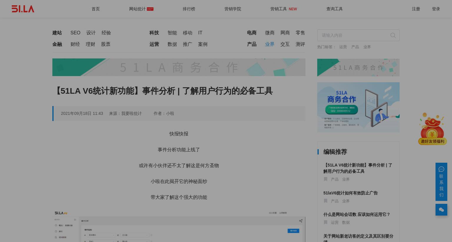Select 运营 category heading
Image resolution: width=452 pixels, height=242 pixels.
[x=154, y=44]
